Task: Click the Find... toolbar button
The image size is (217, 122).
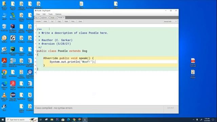Action: [x=73, y=21]
